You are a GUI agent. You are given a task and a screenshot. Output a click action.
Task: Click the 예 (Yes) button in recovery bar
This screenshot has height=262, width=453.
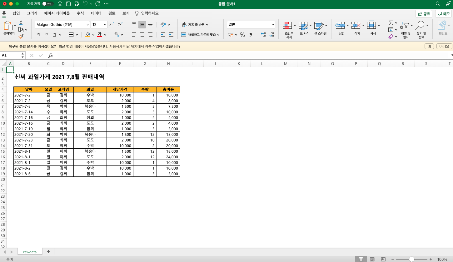click(x=429, y=46)
